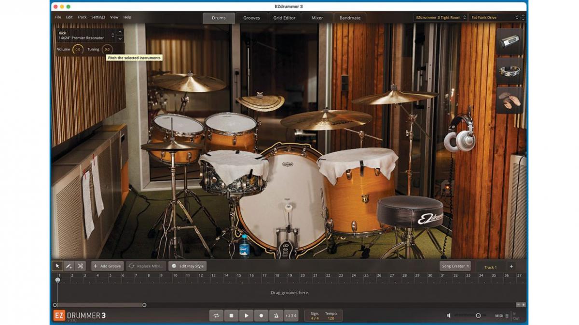Open the View menu
The width and height of the screenshot is (579, 325).
tap(114, 17)
